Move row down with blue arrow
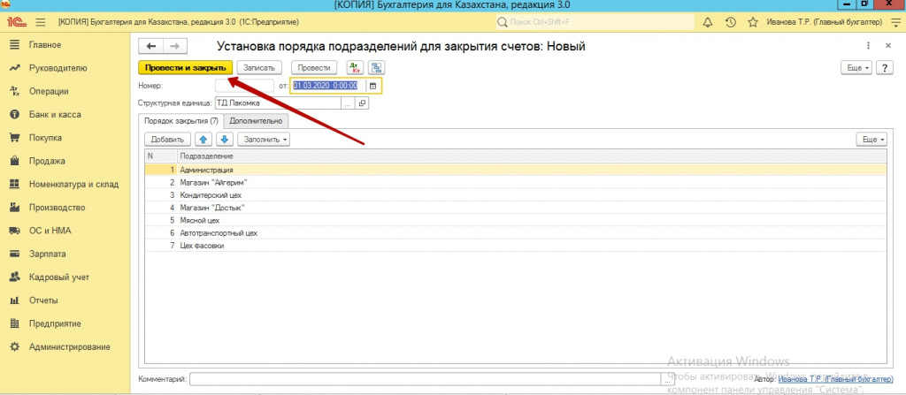This screenshot has height=395, width=906. pyautogui.click(x=225, y=139)
